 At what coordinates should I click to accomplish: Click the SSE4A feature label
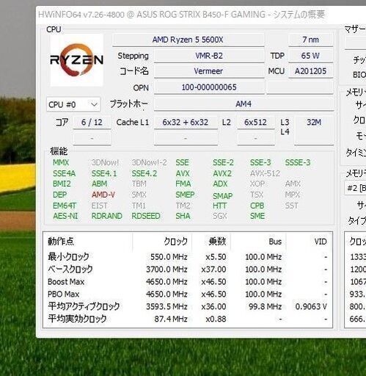click(65, 173)
